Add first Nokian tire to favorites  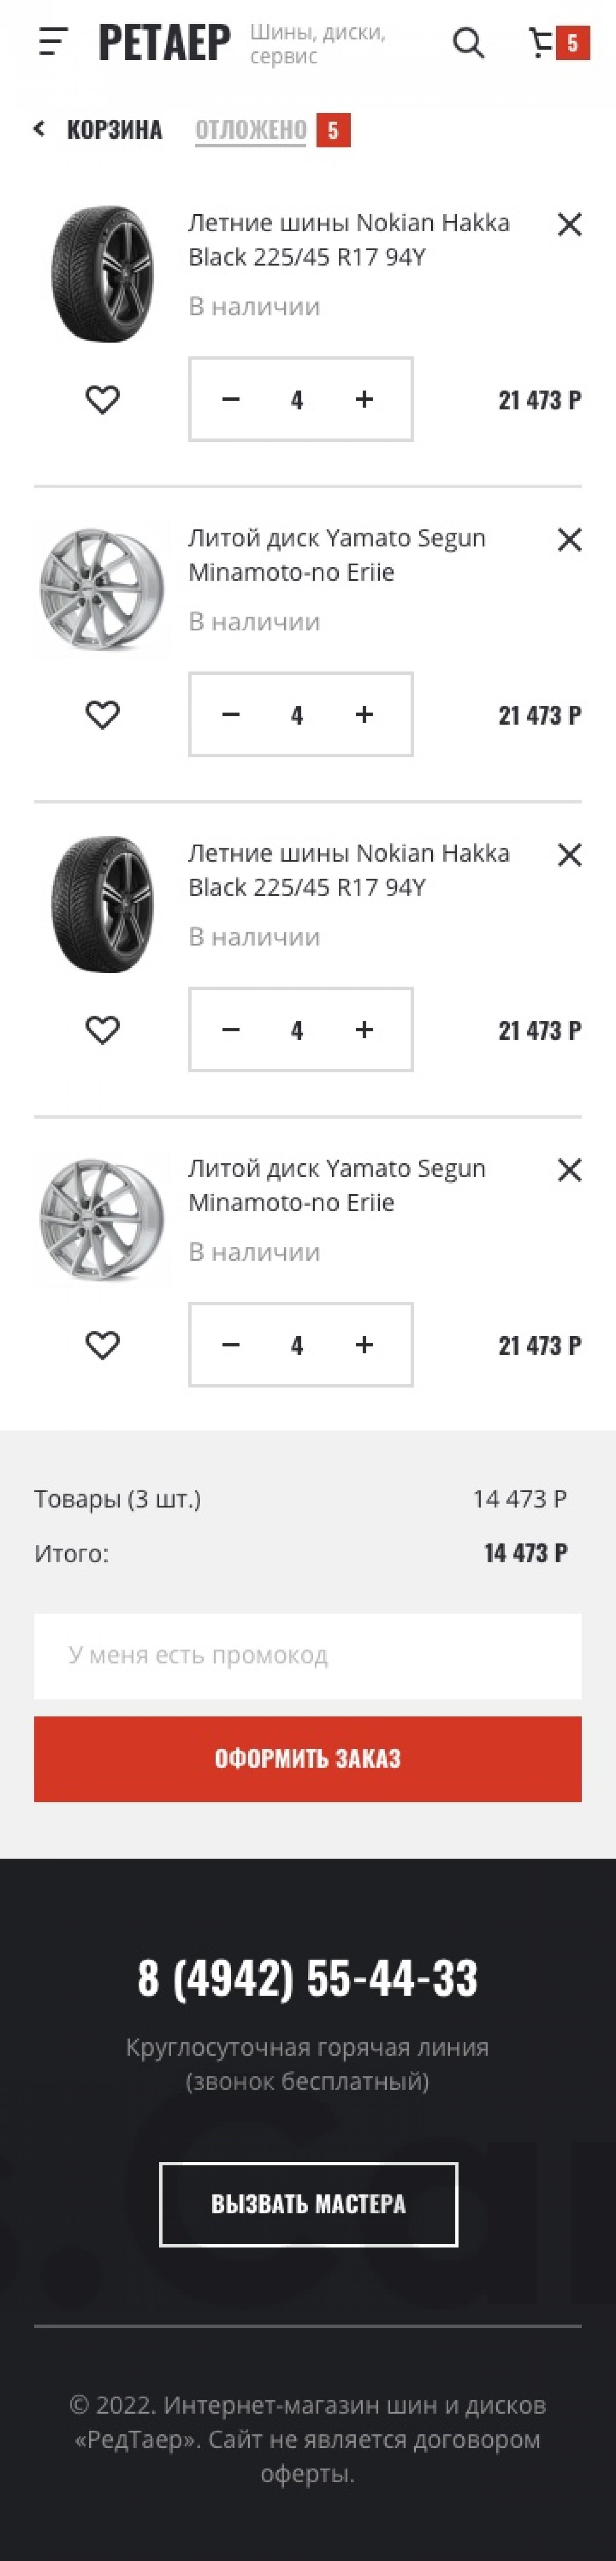(x=103, y=400)
